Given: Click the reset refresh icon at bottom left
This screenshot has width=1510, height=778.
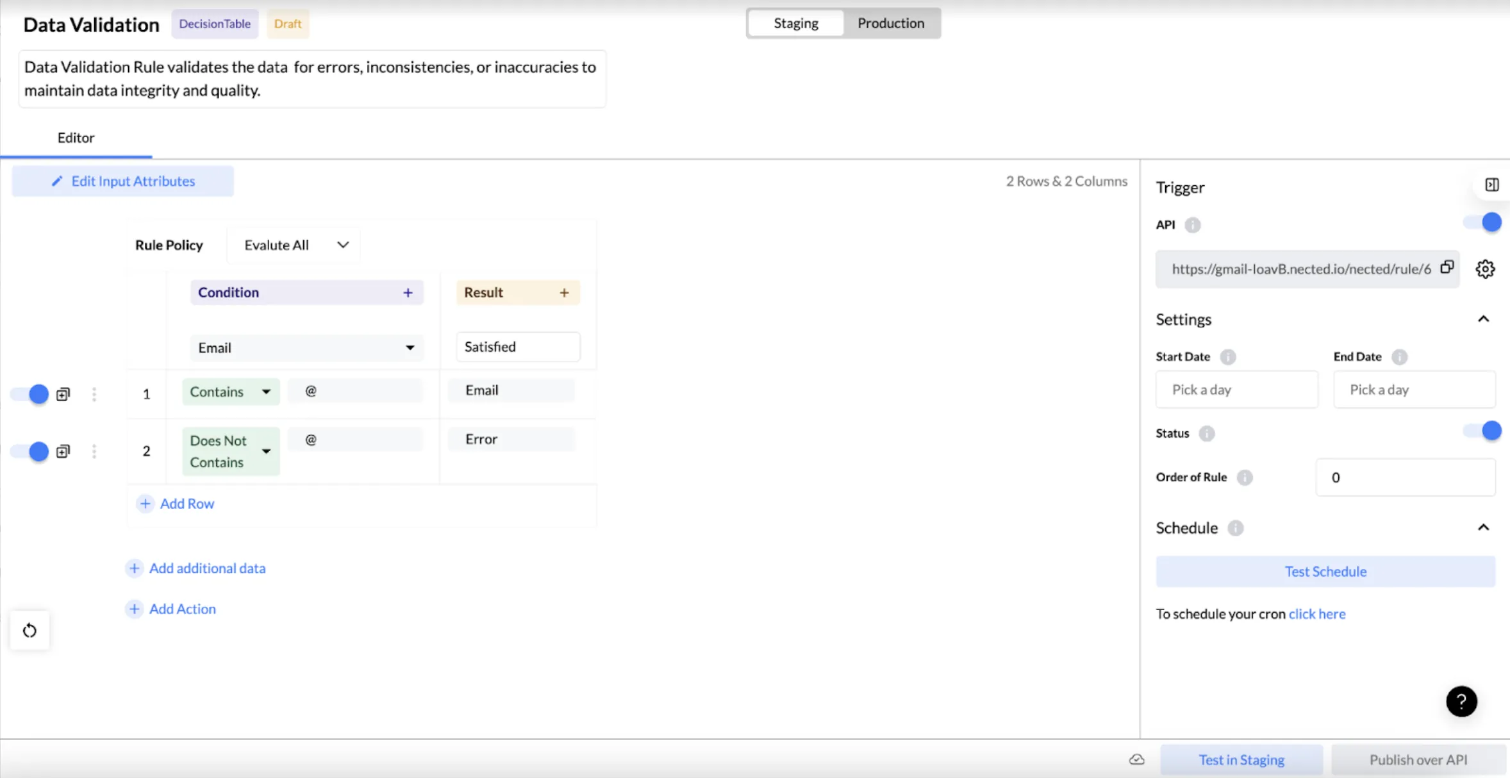Looking at the screenshot, I should [29, 631].
